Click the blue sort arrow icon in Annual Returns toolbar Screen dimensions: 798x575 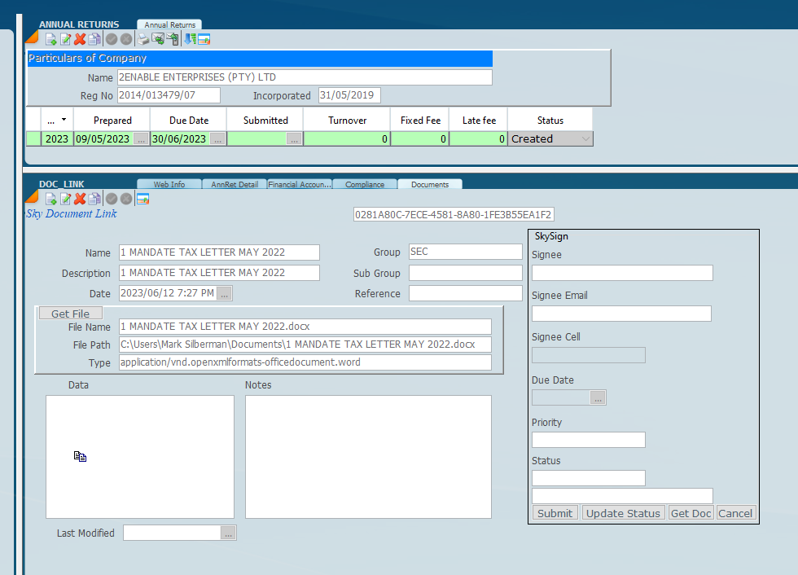tap(189, 39)
